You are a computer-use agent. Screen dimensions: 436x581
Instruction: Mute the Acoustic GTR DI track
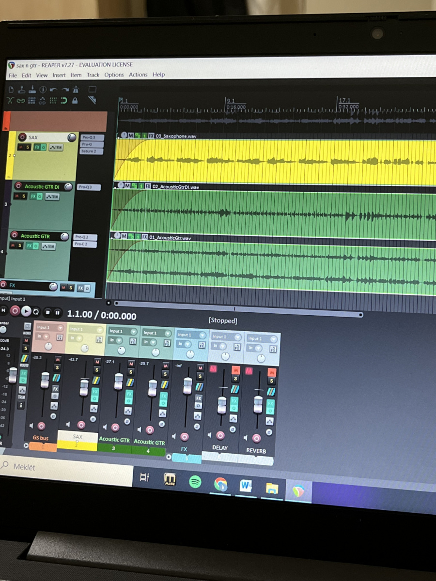click(17, 196)
